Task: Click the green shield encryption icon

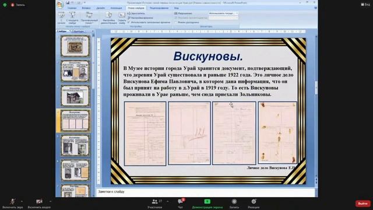Action: click(5, 5)
